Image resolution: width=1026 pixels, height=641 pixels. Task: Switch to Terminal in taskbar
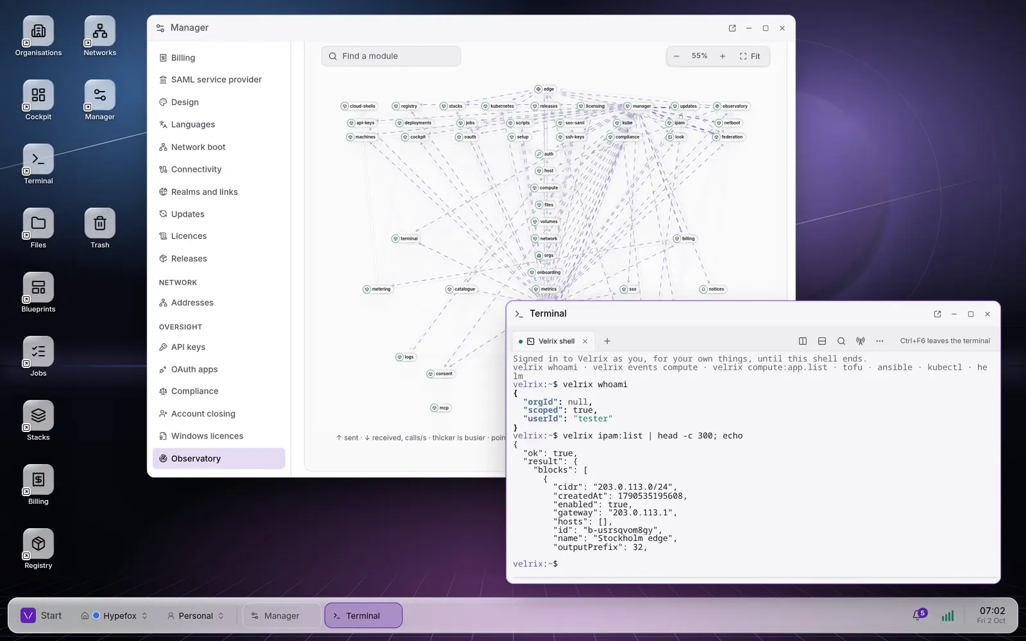click(x=364, y=615)
